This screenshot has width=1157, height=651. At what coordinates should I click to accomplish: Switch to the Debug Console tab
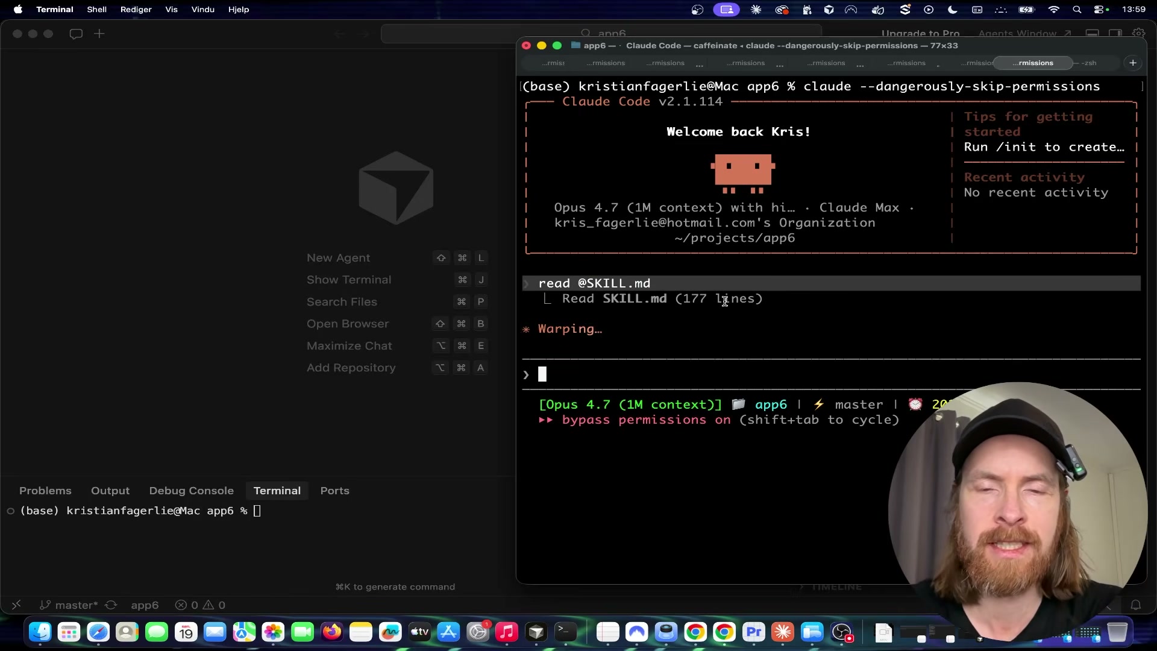click(x=192, y=491)
